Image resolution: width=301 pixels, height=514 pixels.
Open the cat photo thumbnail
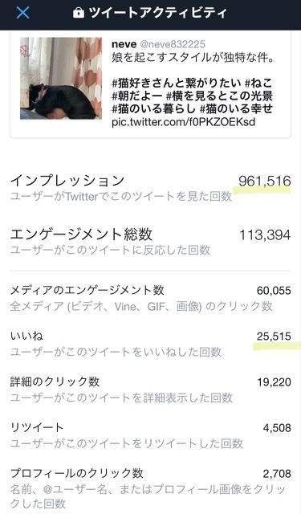[x=61, y=79]
